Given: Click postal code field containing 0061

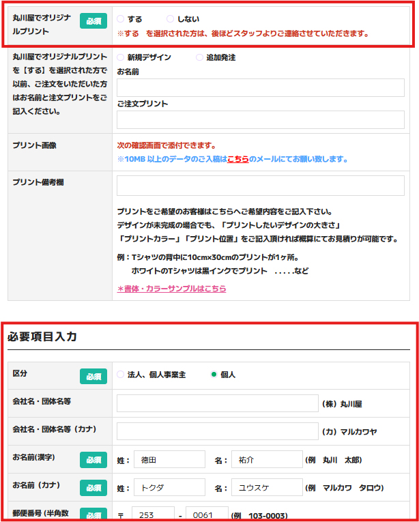Looking at the screenshot, I should (x=207, y=514).
